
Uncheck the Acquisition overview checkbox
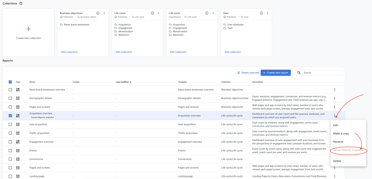[10, 116]
